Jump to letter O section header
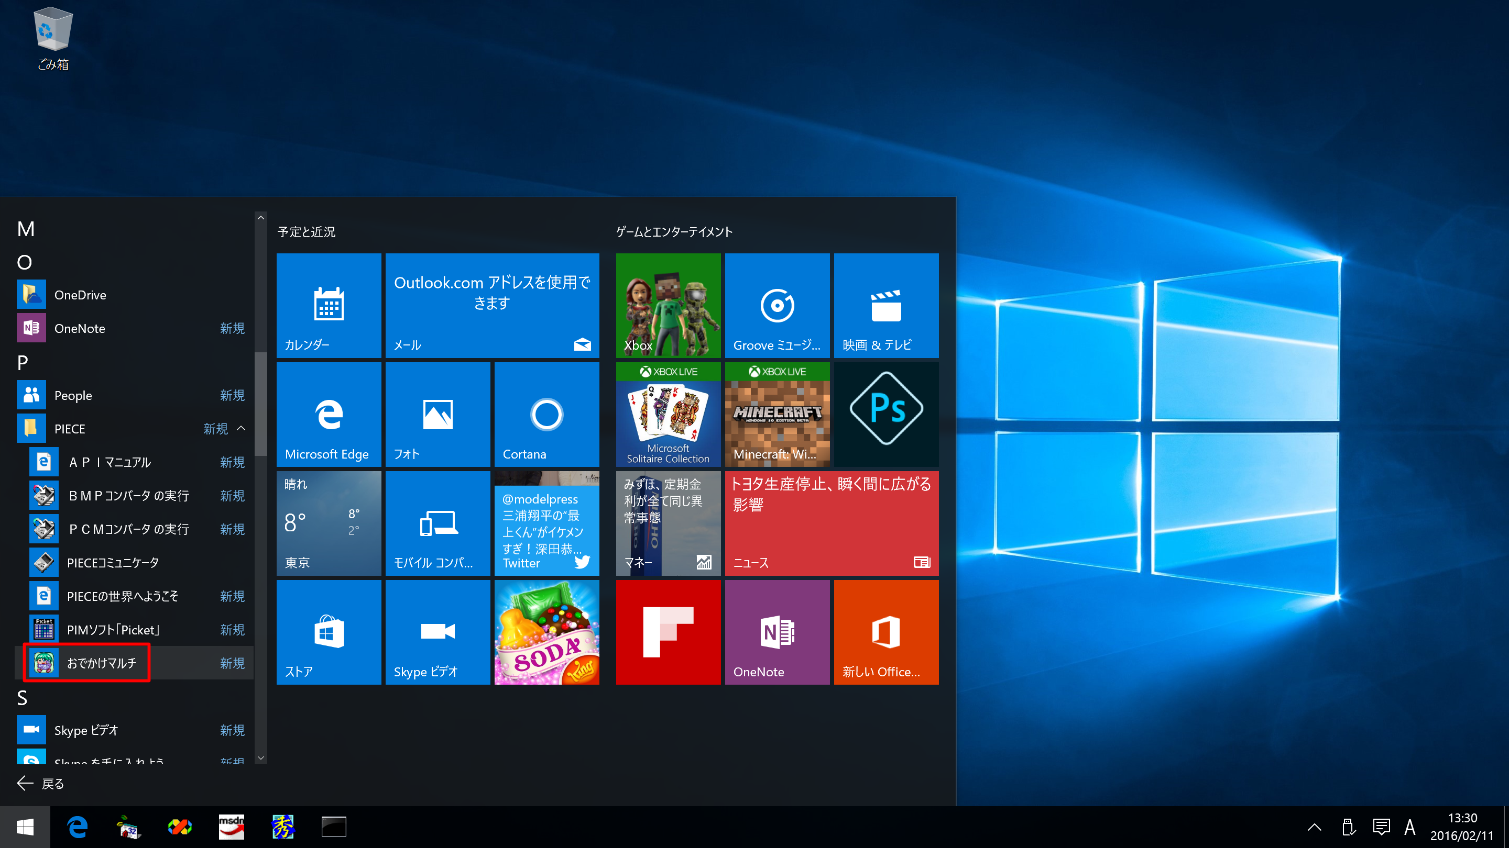1509x848 pixels. (x=25, y=262)
